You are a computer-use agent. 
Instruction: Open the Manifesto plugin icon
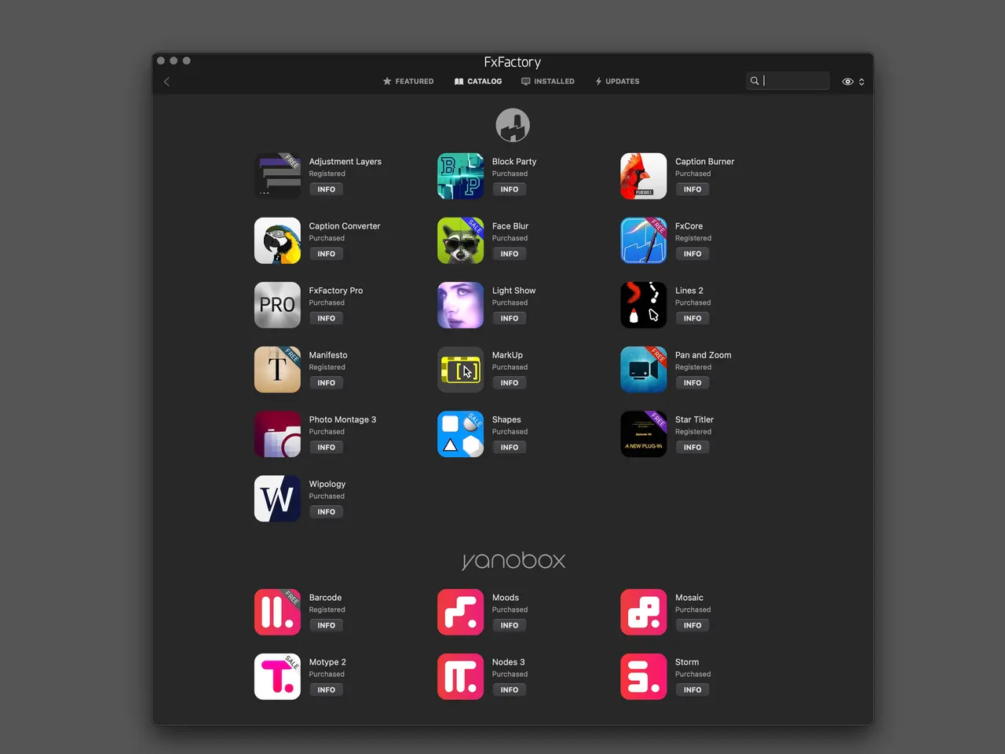pyautogui.click(x=277, y=369)
